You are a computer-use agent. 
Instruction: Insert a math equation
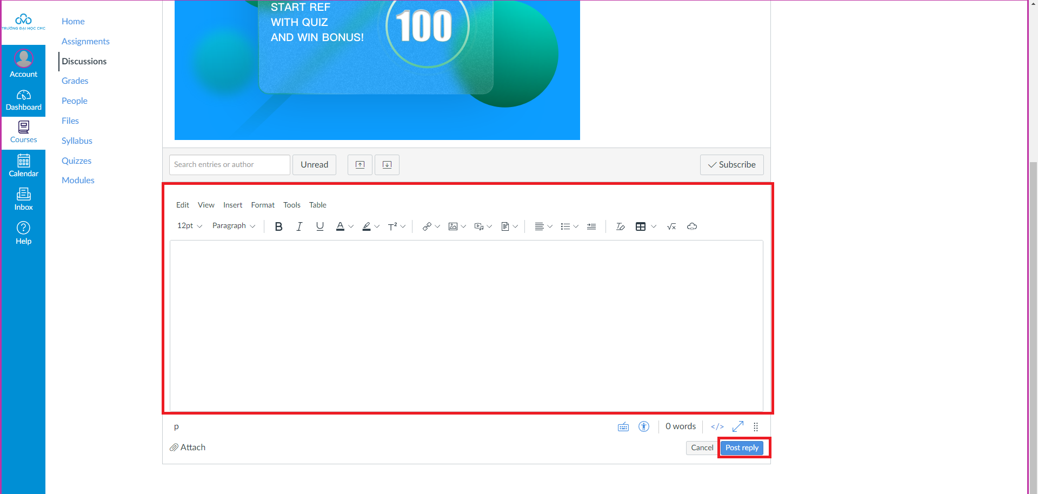pos(671,226)
